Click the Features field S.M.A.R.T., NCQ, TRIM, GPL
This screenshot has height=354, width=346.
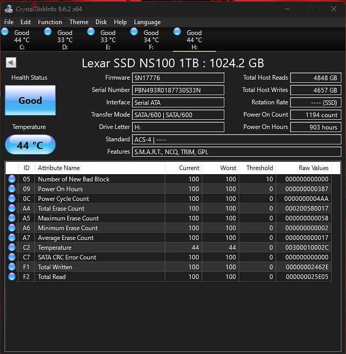coord(236,152)
